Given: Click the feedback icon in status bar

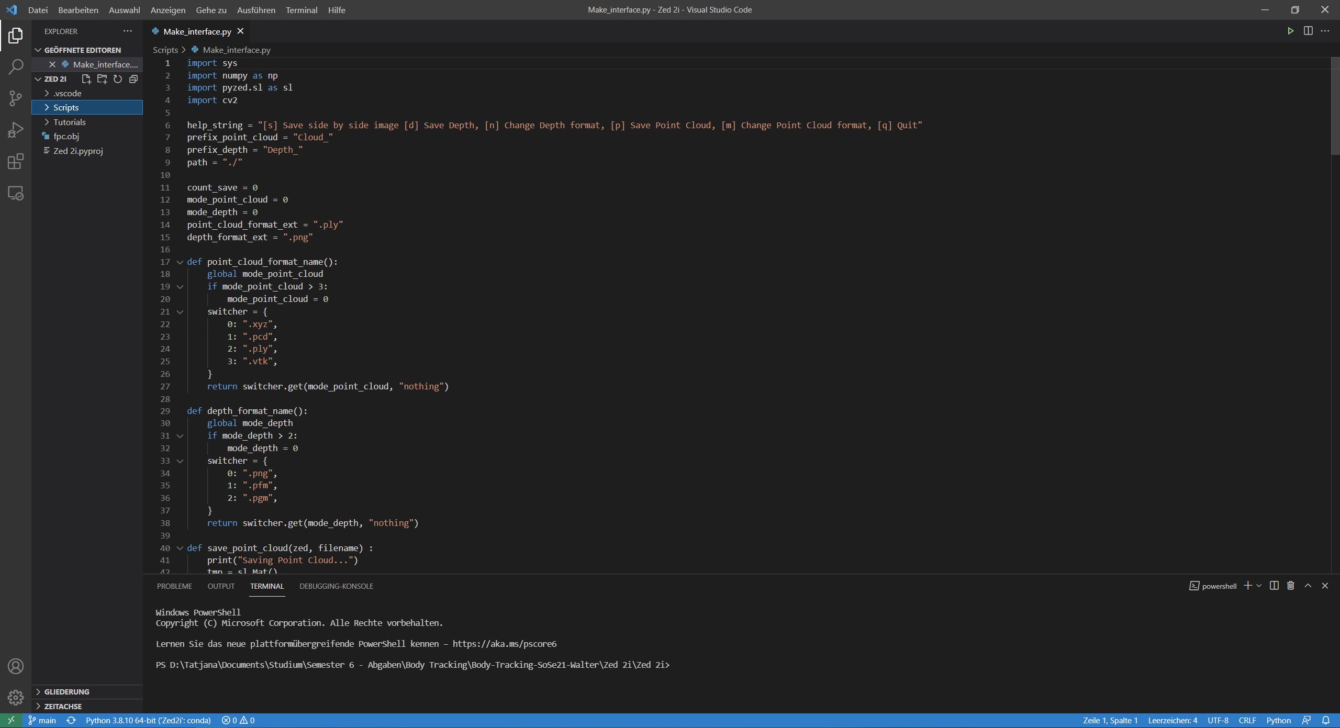Looking at the screenshot, I should (x=1306, y=720).
